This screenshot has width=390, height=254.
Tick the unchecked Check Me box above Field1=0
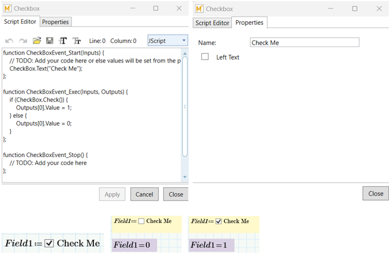[142, 221]
